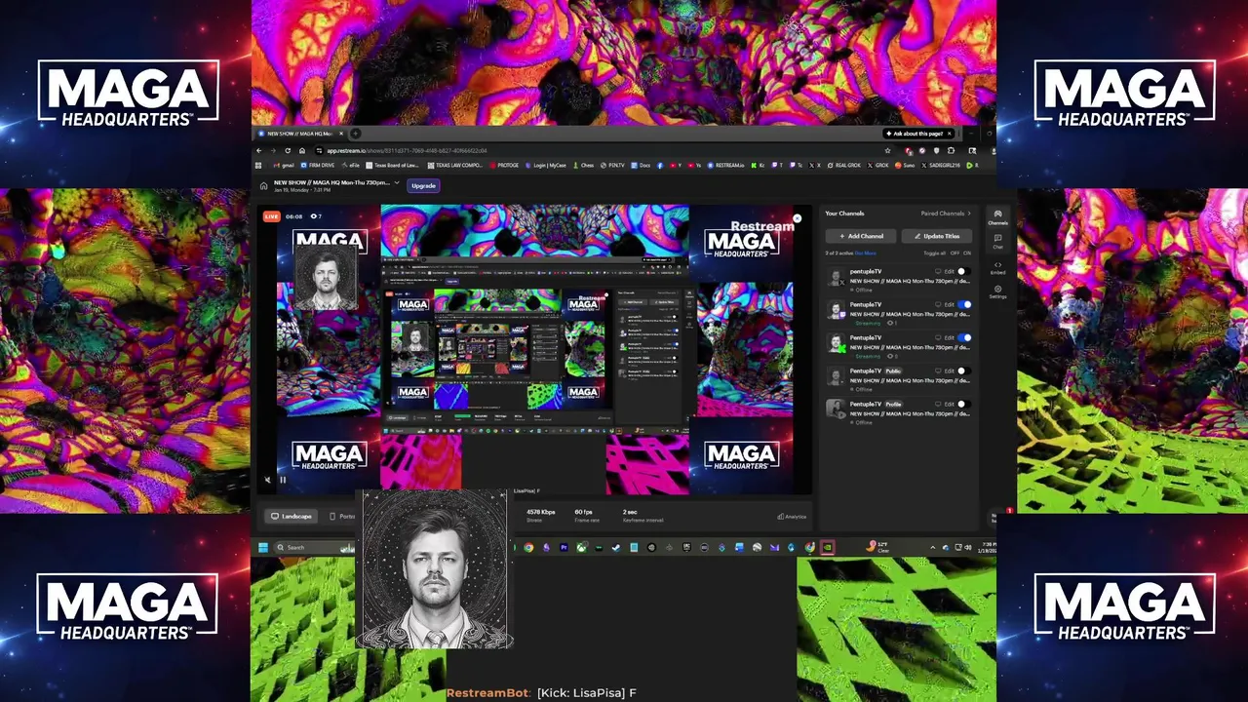Expand the show title dropdown chevron
The height and width of the screenshot is (702, 1248).
coord(397,182)
